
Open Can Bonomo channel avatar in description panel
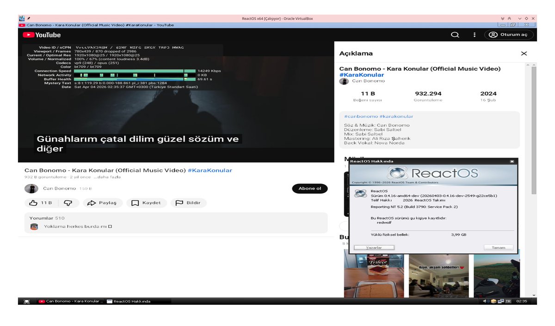tap(344, 81)
